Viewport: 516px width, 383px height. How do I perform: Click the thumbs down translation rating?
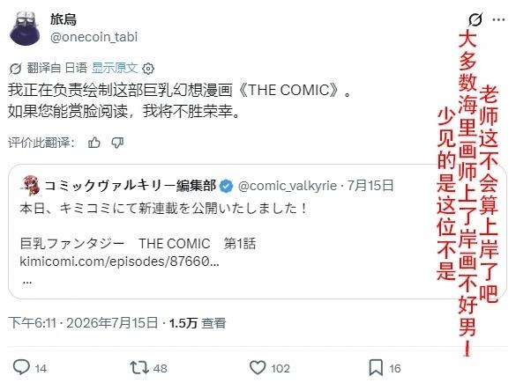pos(117,143)
